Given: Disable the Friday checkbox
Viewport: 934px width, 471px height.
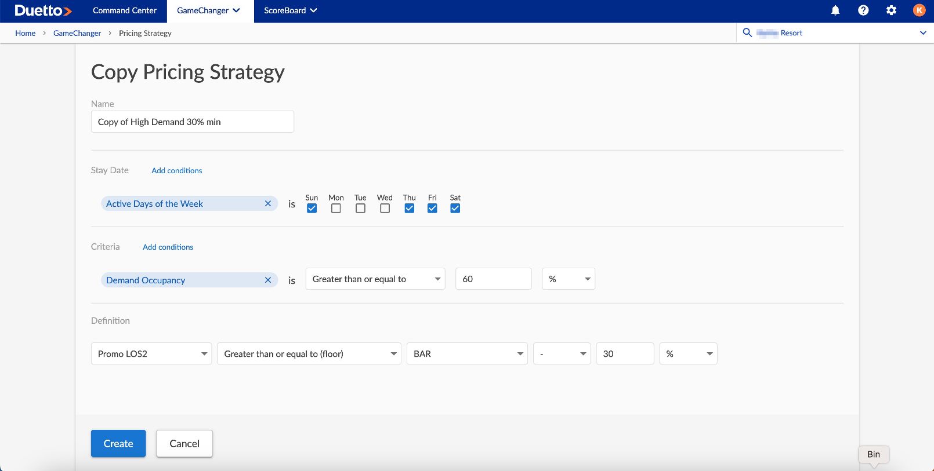Looking at the screenshot, I should click(x=432, y=209).
